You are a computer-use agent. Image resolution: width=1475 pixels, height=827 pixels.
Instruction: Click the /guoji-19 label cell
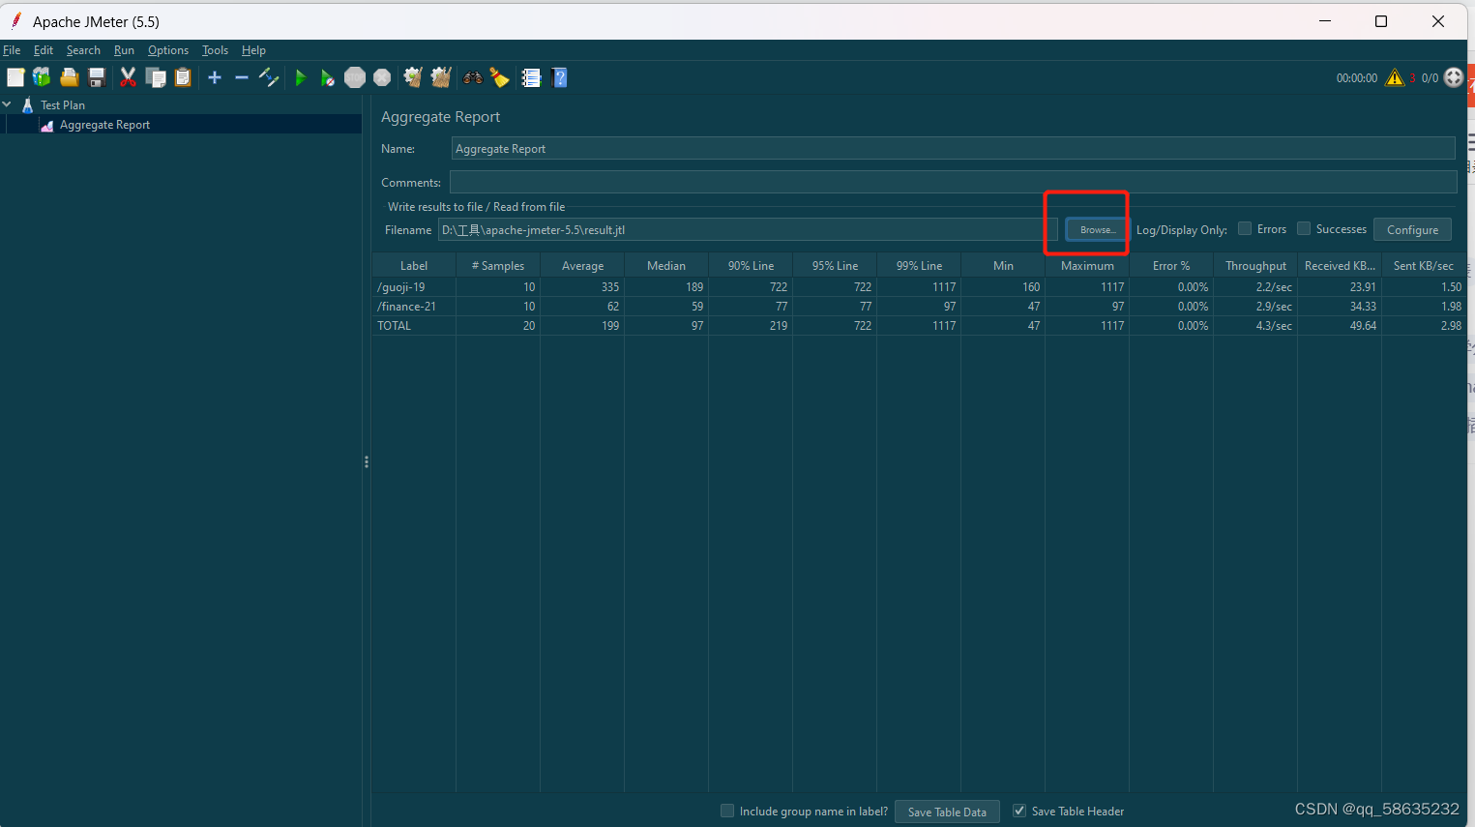pyautogui.click(x=414, y=286)
